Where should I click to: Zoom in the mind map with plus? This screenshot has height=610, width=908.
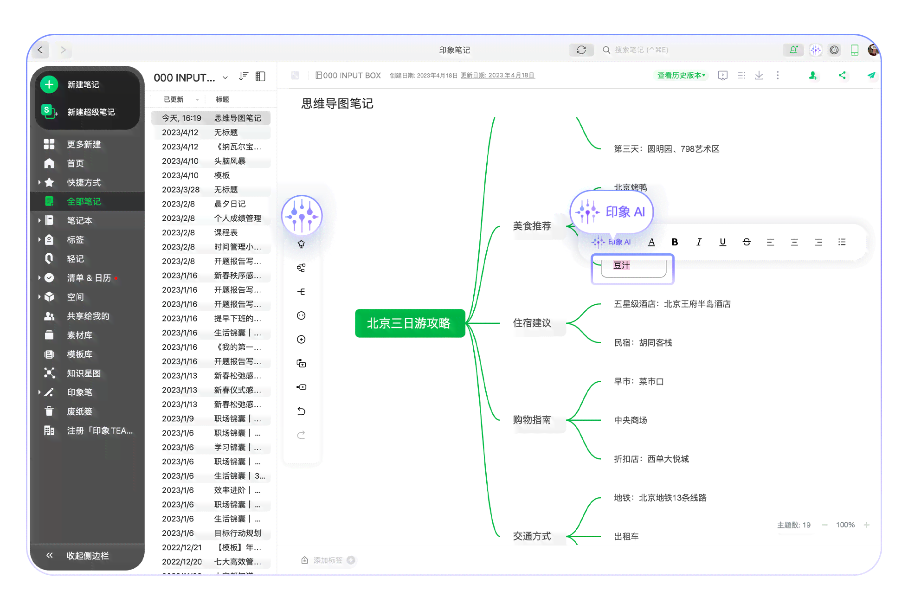click(866, 525)
